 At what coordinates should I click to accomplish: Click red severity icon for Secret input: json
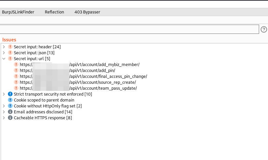click(10, 53)
